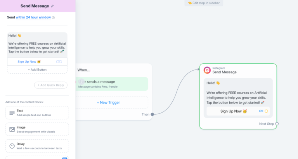Click the info icon next to 24 hour window
Image resolution: width=298 pixels, height=159 pixels.
pyautogui.click(x=54, y=17)
